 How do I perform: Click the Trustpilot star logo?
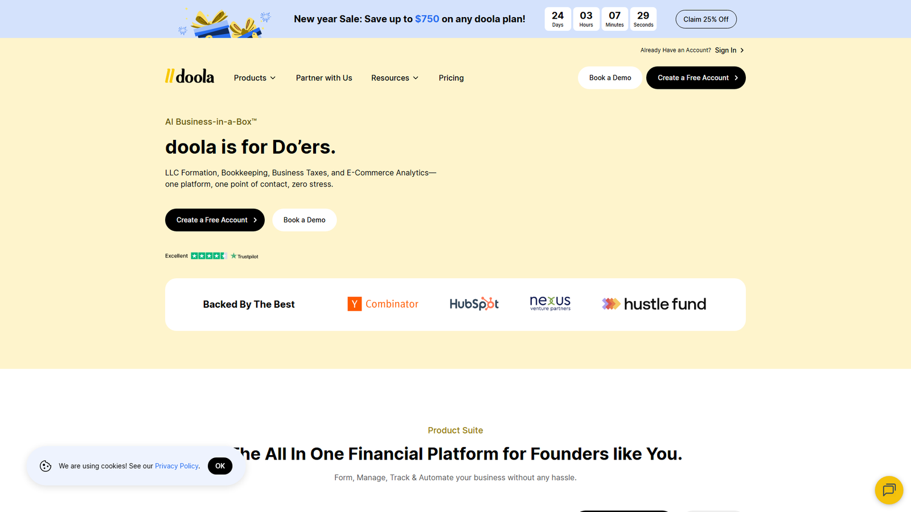point(233,255)
